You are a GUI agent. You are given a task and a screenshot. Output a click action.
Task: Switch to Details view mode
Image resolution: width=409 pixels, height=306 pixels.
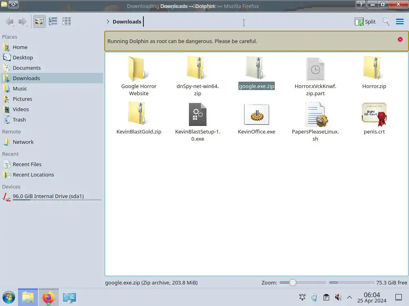click(x=67, y=22)
